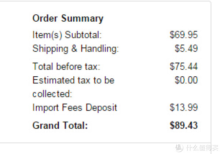Click the $13.99 import fees amount

point(184,107)
